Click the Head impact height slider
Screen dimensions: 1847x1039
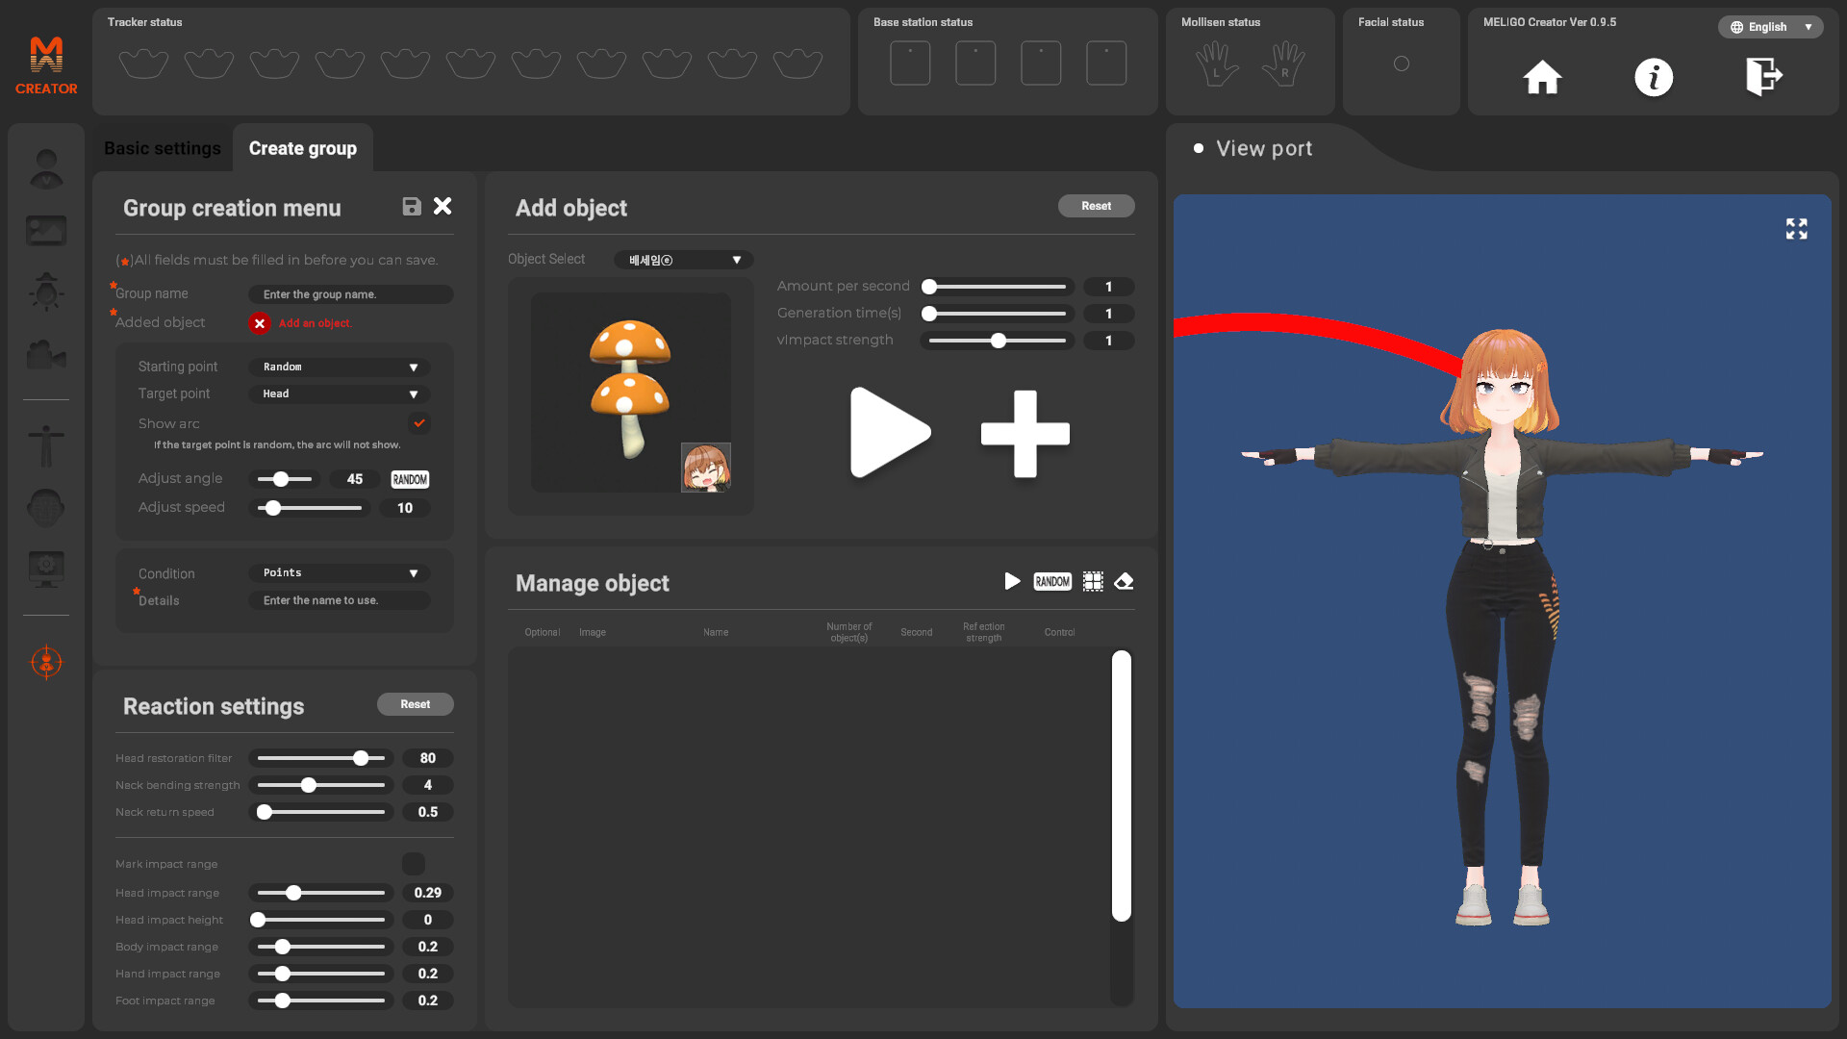(321, 920)
